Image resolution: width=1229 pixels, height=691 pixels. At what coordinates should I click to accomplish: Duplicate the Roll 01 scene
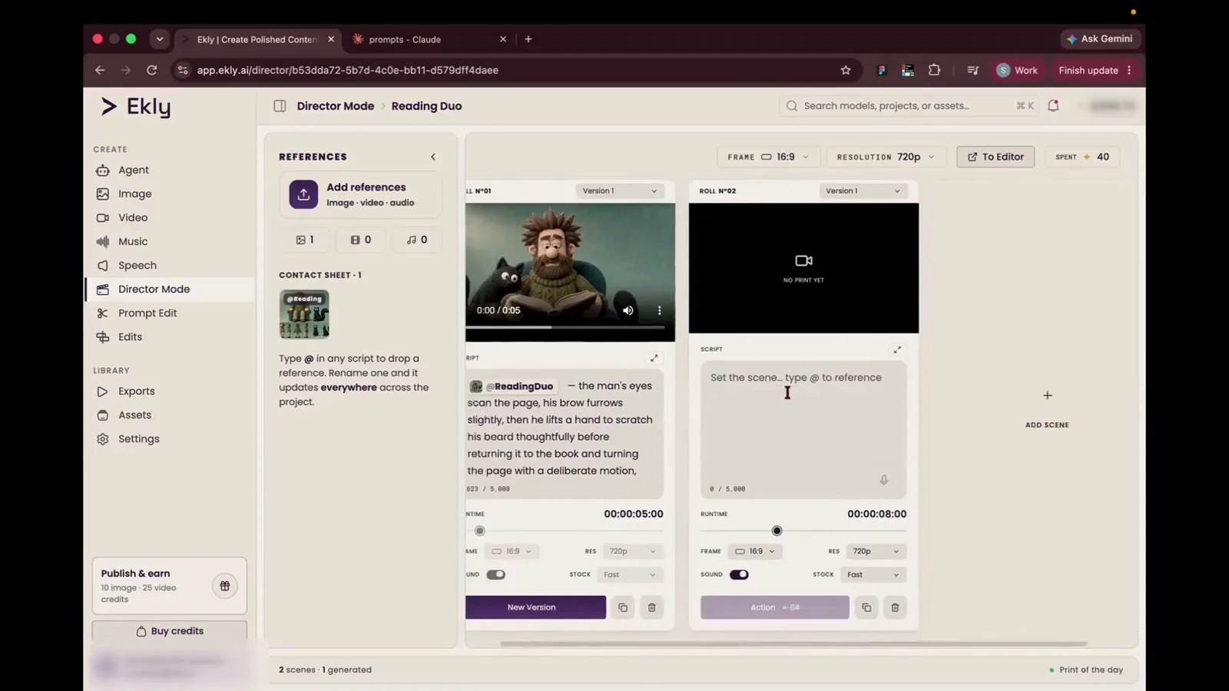(623, 607)
